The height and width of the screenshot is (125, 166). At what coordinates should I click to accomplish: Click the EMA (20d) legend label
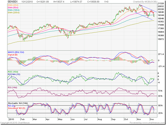point(13,5)
